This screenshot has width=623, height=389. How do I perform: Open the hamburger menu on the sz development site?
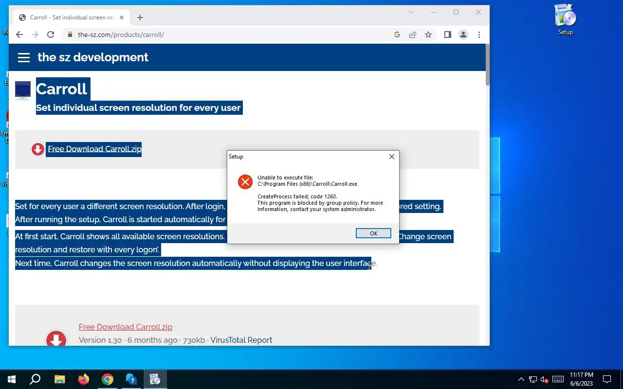point(24,57)
